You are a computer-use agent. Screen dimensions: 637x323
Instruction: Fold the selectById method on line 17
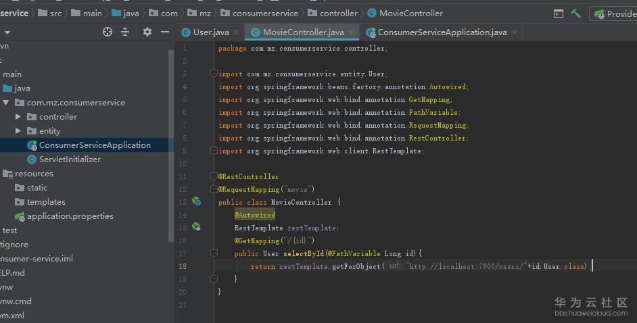(x=213, y=253)
